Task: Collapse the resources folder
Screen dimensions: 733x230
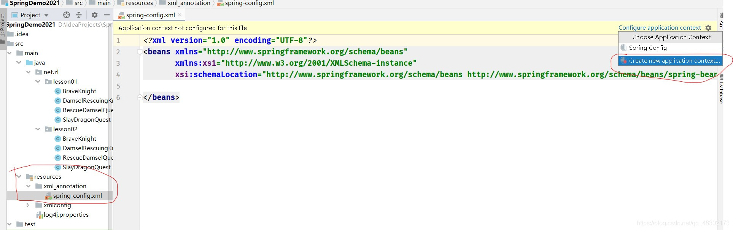Action: (x=19, y=177)
